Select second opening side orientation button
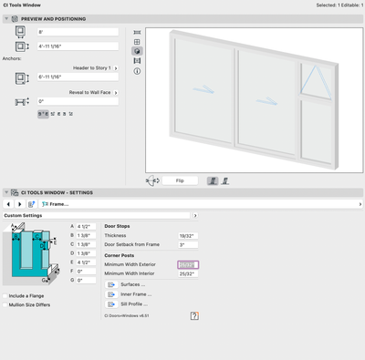The width and height of the screenshot is (365, 360). (225, 181)
